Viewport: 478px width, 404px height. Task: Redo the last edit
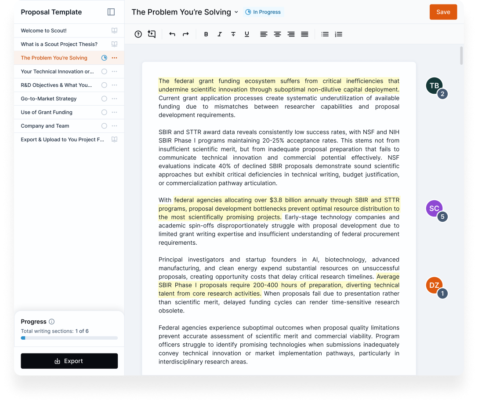pos(186,34)
